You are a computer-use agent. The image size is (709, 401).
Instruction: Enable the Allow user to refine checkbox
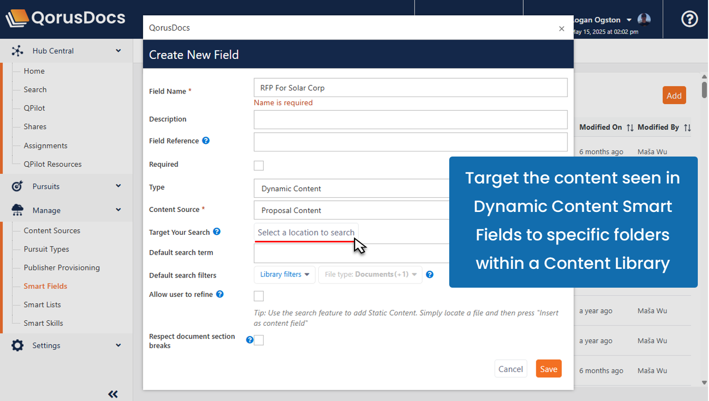[259, 296]
